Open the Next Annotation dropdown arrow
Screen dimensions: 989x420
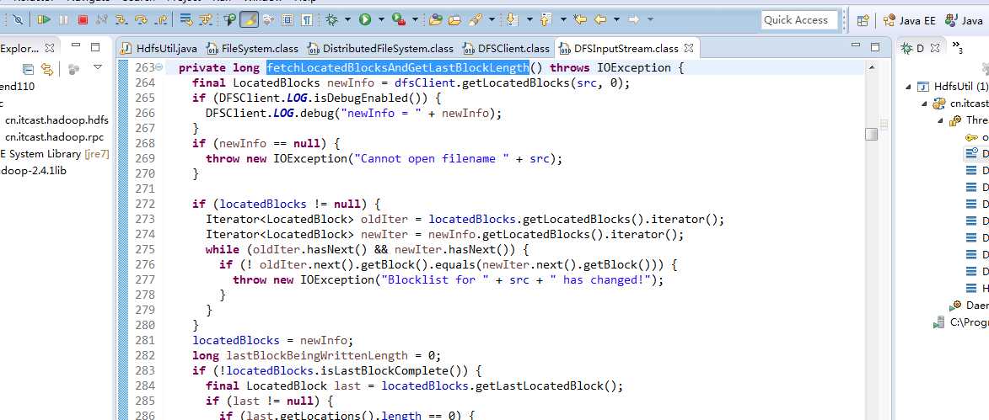pos(529,19)
